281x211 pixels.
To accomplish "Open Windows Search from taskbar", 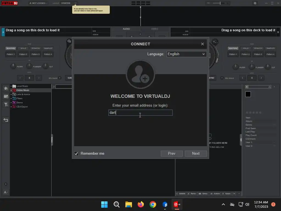I will [116, 204].
